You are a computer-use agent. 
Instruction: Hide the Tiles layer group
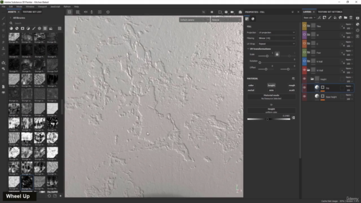click(305, 26)
